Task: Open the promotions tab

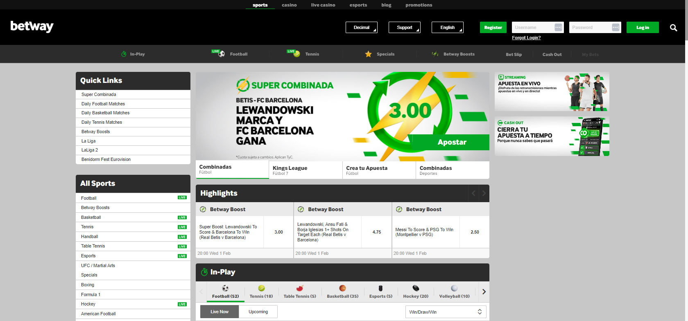Action: [x=419, y=5]
